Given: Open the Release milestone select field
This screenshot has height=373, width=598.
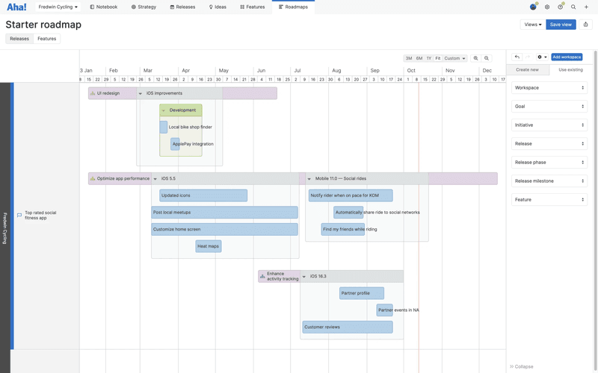Looking at the screenshot, I should click(x=549, y=181).
